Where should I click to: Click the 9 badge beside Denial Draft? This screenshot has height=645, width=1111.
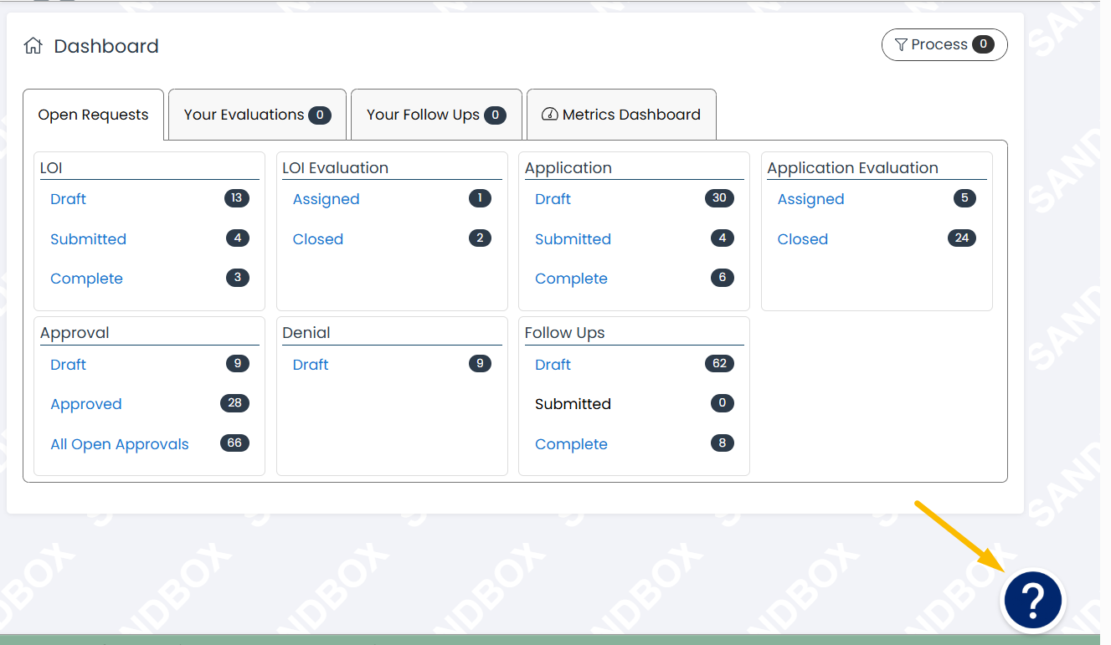480,364
